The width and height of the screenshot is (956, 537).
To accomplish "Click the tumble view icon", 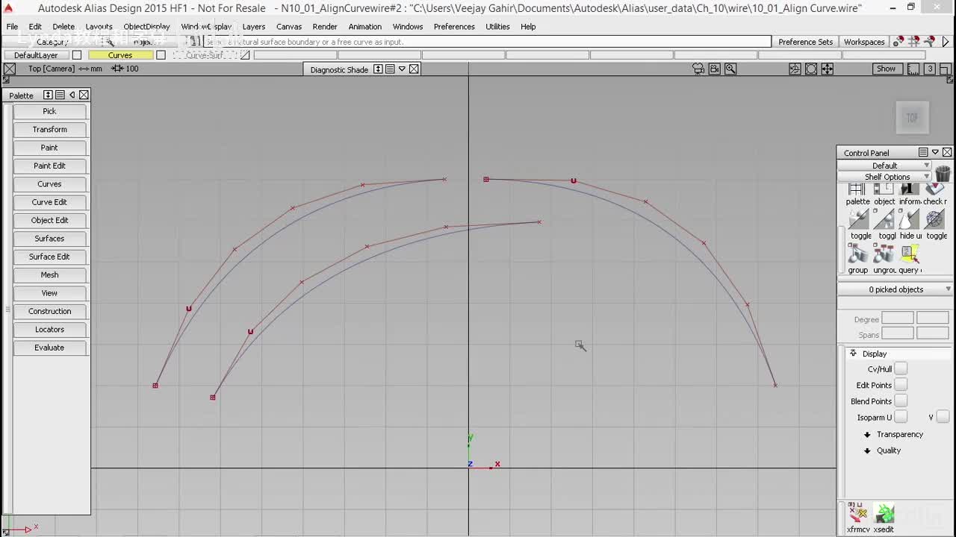I will pyautogui.click(x=795, y=69).
